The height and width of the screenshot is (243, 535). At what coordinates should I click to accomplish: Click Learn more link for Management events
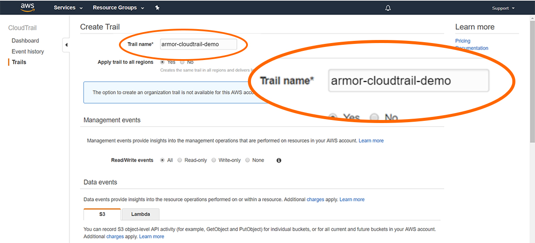(x=371, y=141)
